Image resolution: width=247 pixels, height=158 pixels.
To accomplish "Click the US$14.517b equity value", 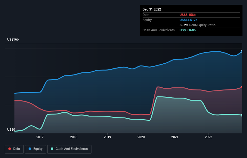I will click(188, 20).
